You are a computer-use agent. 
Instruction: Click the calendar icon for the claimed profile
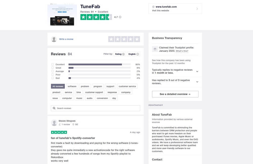click(155, 49)
